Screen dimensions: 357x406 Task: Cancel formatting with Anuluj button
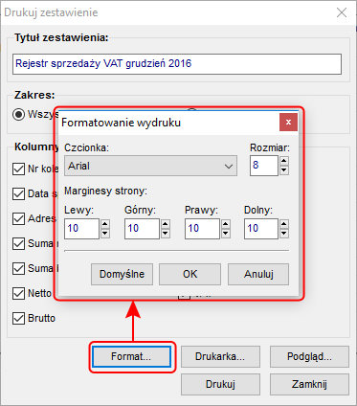pos(258,274)
